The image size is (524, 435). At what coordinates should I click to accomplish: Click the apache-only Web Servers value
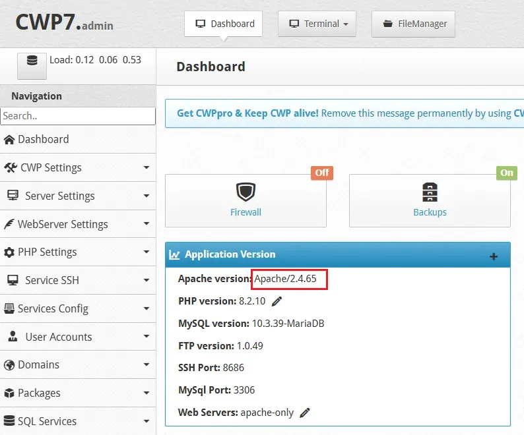click(x=267, y=413)
